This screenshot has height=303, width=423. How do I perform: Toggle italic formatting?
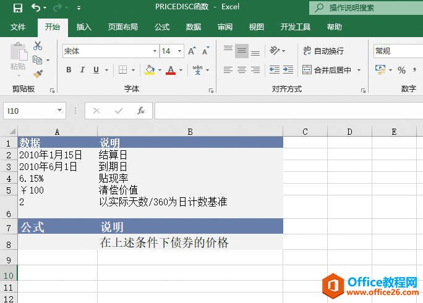(82, 70)
